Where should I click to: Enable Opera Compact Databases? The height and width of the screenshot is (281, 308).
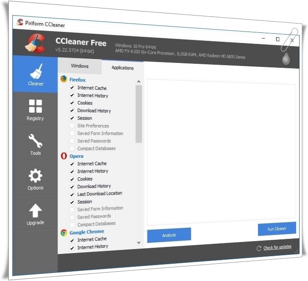pyautogui.click(x=72, y=225)
